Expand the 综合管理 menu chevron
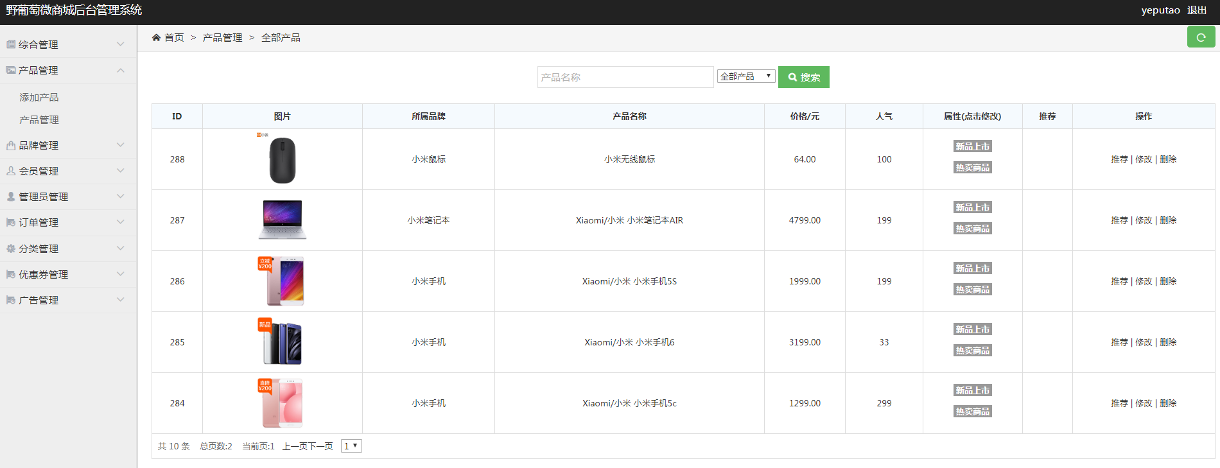This screenshot has height=468, width=1220. coord(121,44)
